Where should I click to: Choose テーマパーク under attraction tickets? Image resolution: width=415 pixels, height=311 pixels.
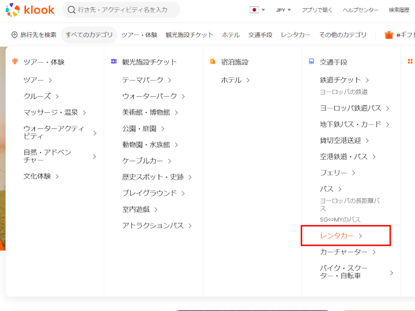pos(143,80)
